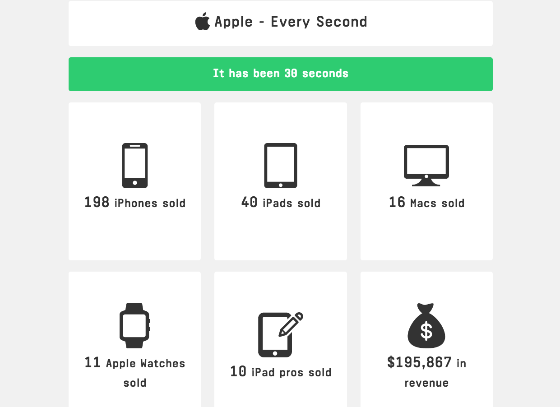
Task: Click the 11 Apple Watches sold text
Action: click(135, 373)
